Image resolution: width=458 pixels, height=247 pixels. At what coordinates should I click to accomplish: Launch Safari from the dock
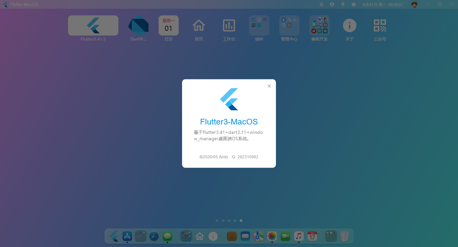154,236
